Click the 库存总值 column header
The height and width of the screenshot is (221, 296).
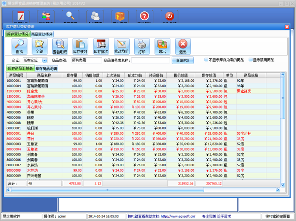tap(209, 75)
